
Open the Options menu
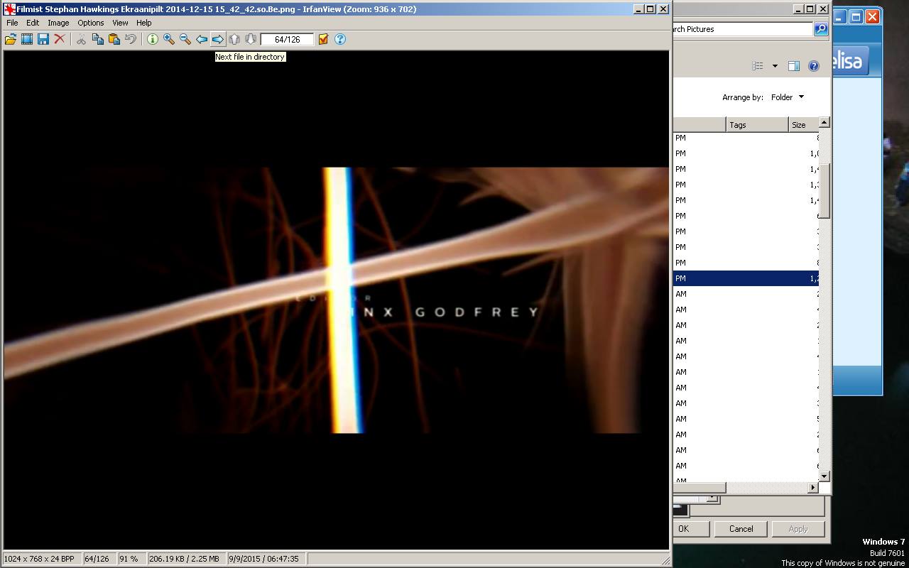point(91,23)
